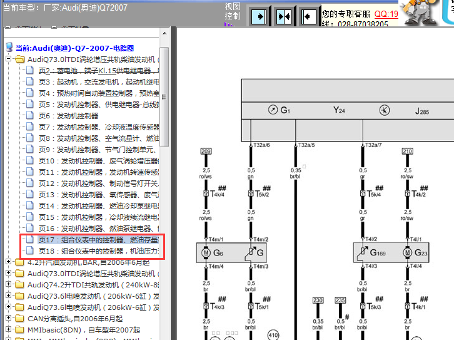Viewport: 454px width, 340px height.
Task: Click the clock symbol beside Y24
Action: pyautogui.click(x=385, y=110)
